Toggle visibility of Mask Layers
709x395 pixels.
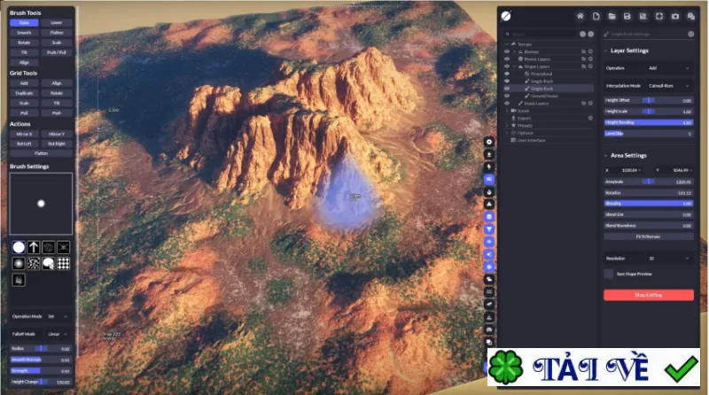coord(507,104)
